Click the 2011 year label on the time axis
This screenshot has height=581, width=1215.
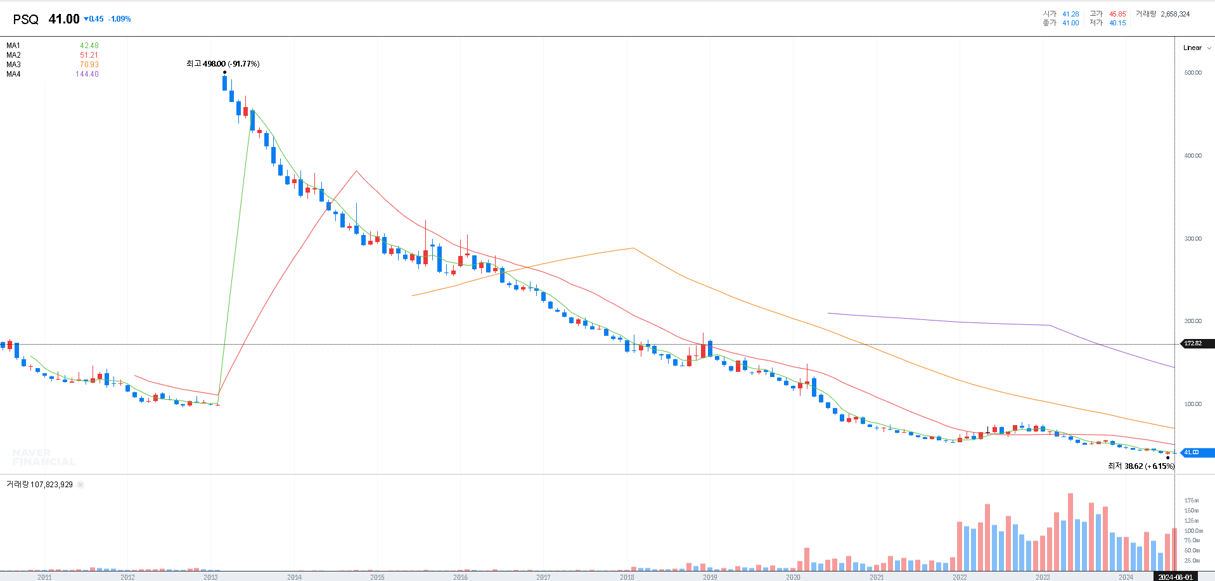[x=44, y=577]
